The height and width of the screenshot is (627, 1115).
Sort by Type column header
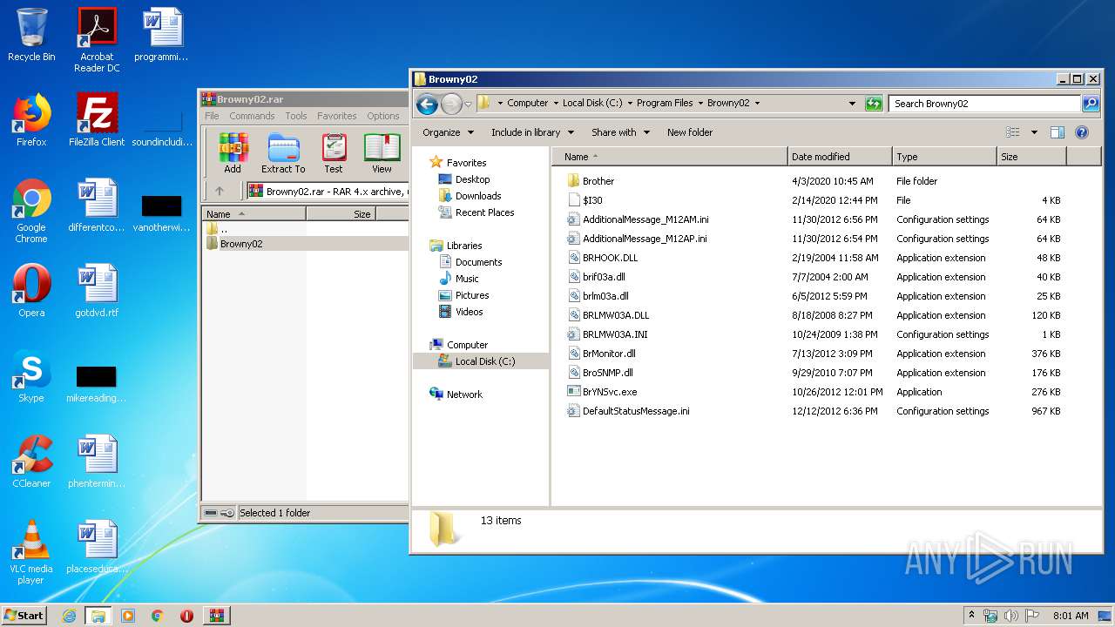point(944,157)
